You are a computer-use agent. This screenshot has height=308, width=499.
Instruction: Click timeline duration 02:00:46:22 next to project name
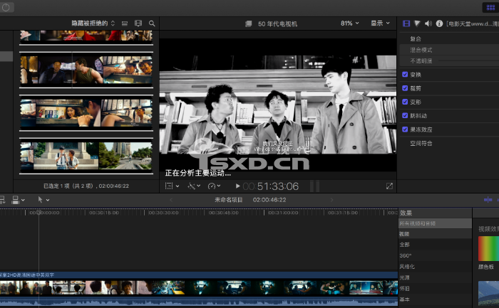point(269,200)
